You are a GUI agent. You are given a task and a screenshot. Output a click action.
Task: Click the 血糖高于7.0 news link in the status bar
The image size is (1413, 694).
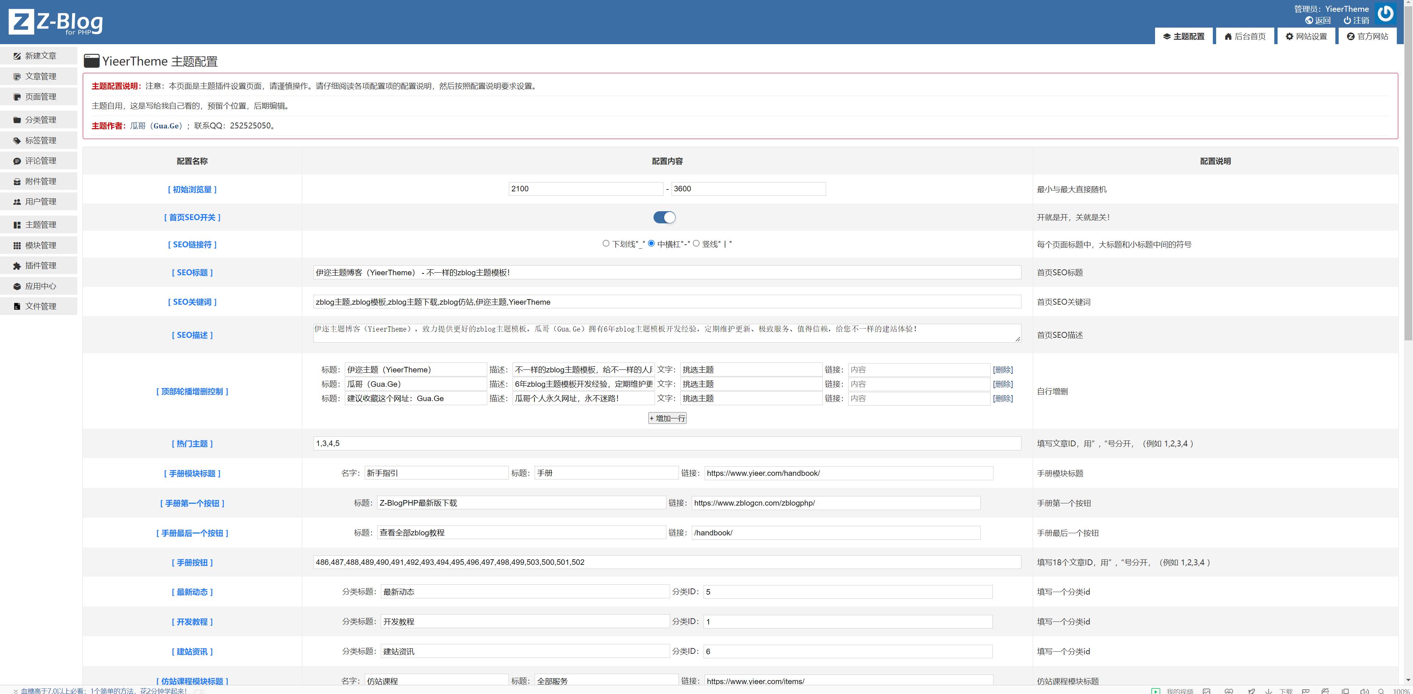point(104,691)
